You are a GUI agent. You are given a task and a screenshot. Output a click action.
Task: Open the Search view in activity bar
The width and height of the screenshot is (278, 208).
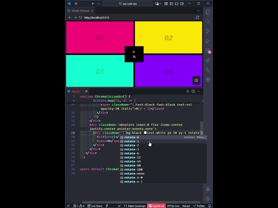pos(208,22)
